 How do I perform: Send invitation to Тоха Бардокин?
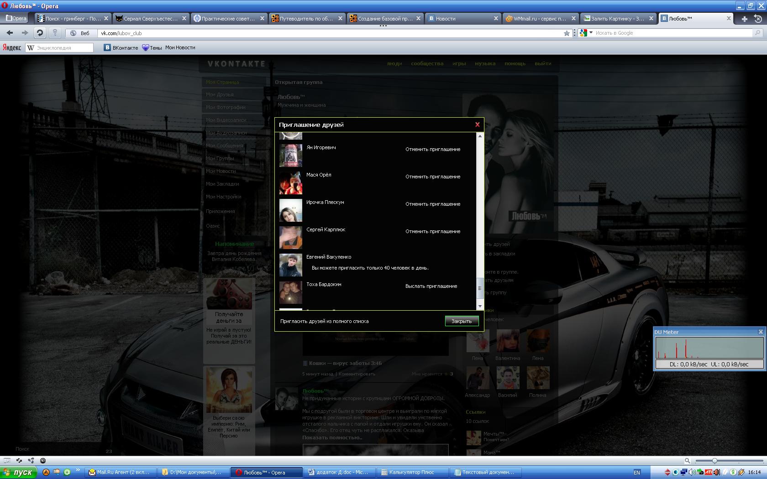click(x=431, y=286)
